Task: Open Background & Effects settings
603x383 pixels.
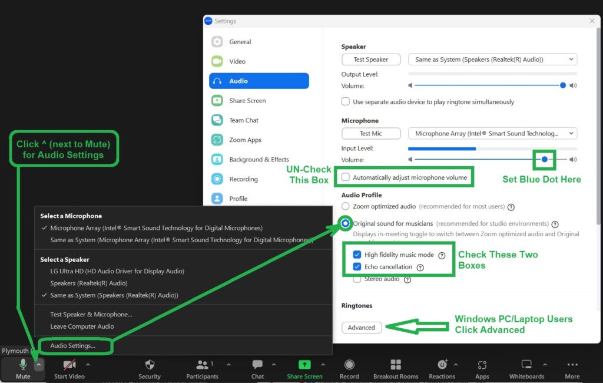Action: (259, 159)
